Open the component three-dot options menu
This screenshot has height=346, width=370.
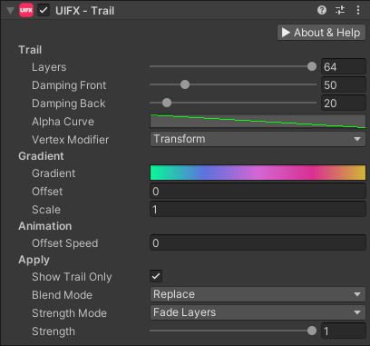pyautogui.click(x=358, y=10)
